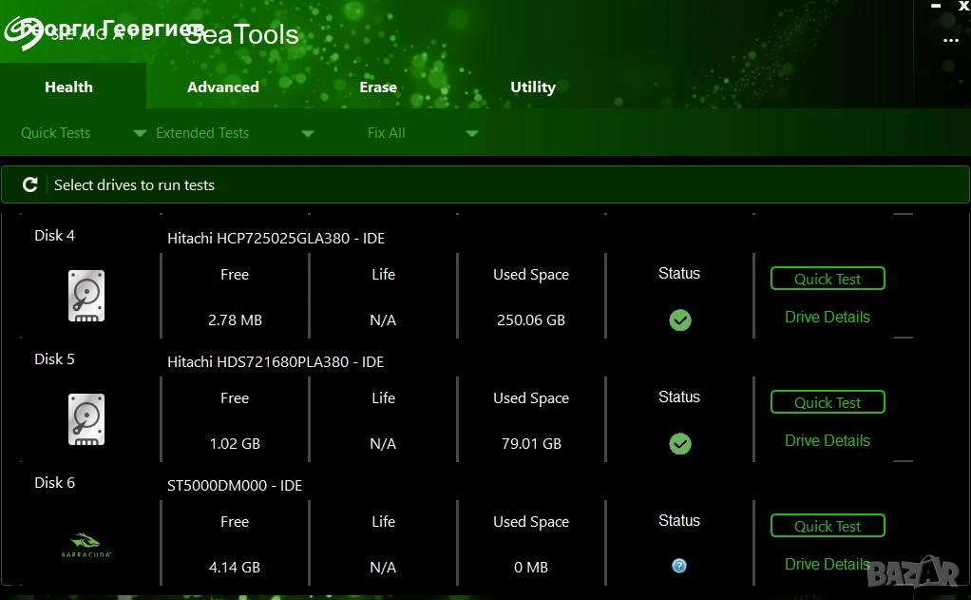Open the Erase tab
This screenshot has width=971, height=600.
click(377, 87)
